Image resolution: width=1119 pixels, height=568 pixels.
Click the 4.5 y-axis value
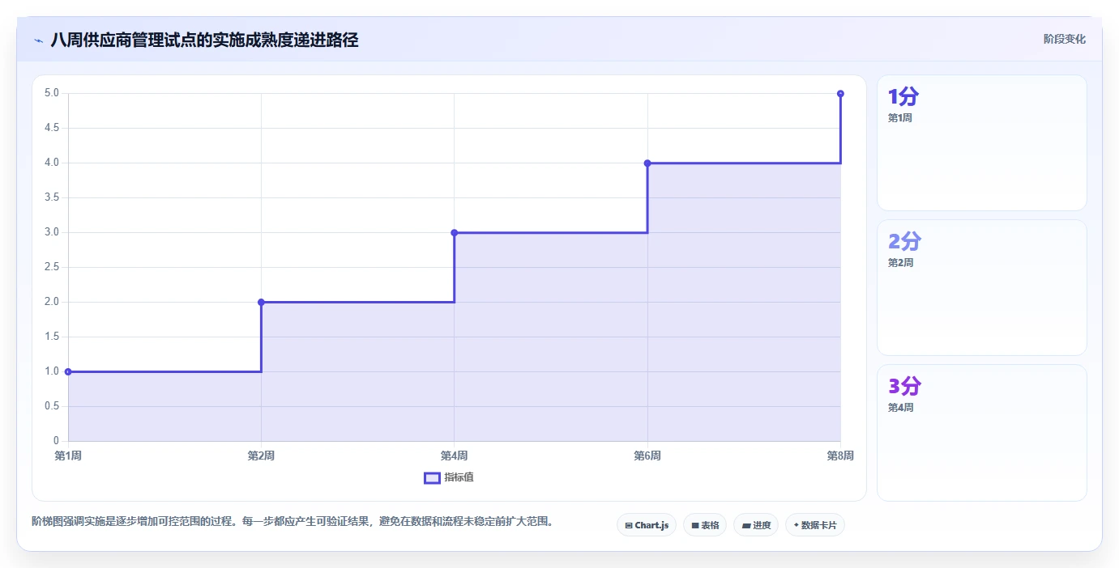(52, 128)
